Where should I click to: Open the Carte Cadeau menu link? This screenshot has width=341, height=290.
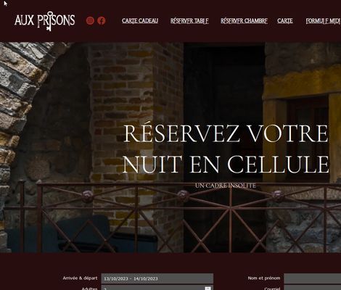point(140,21)
